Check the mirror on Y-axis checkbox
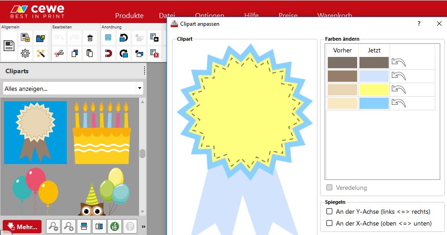Viewport: 447px width, 235px height. (x=329, y=211)
